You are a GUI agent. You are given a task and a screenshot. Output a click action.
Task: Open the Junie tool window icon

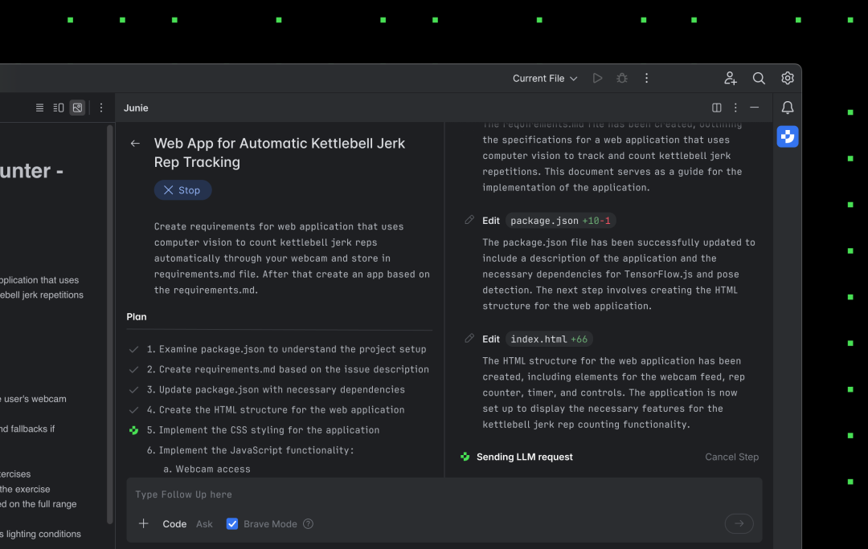point(788,137)
